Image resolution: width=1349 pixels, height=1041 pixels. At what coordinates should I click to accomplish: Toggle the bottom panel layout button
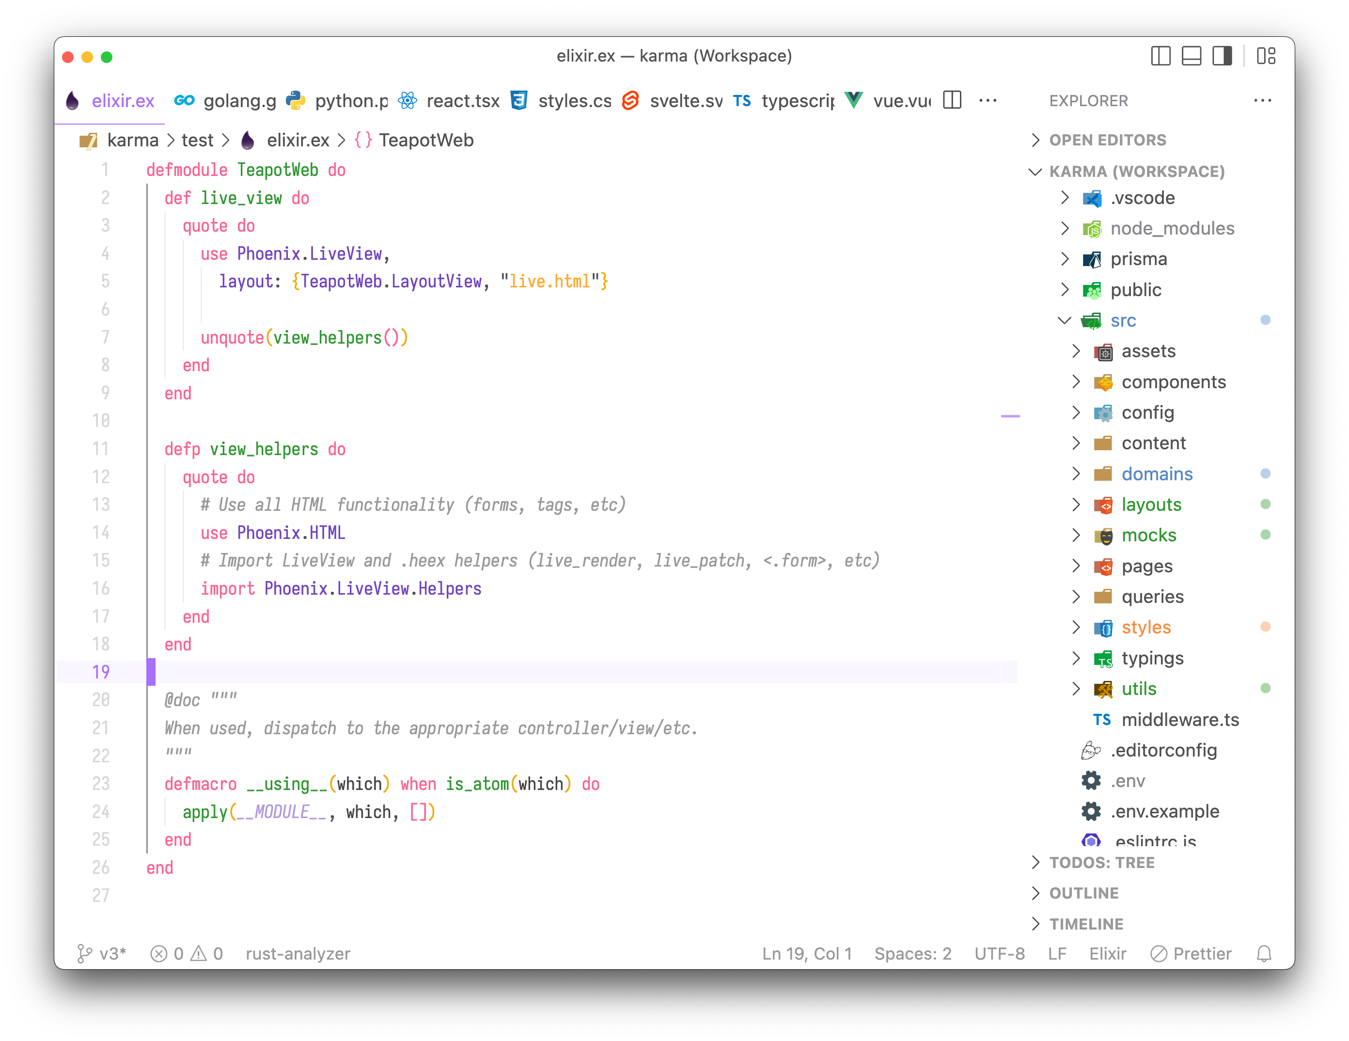(1191, 56)
